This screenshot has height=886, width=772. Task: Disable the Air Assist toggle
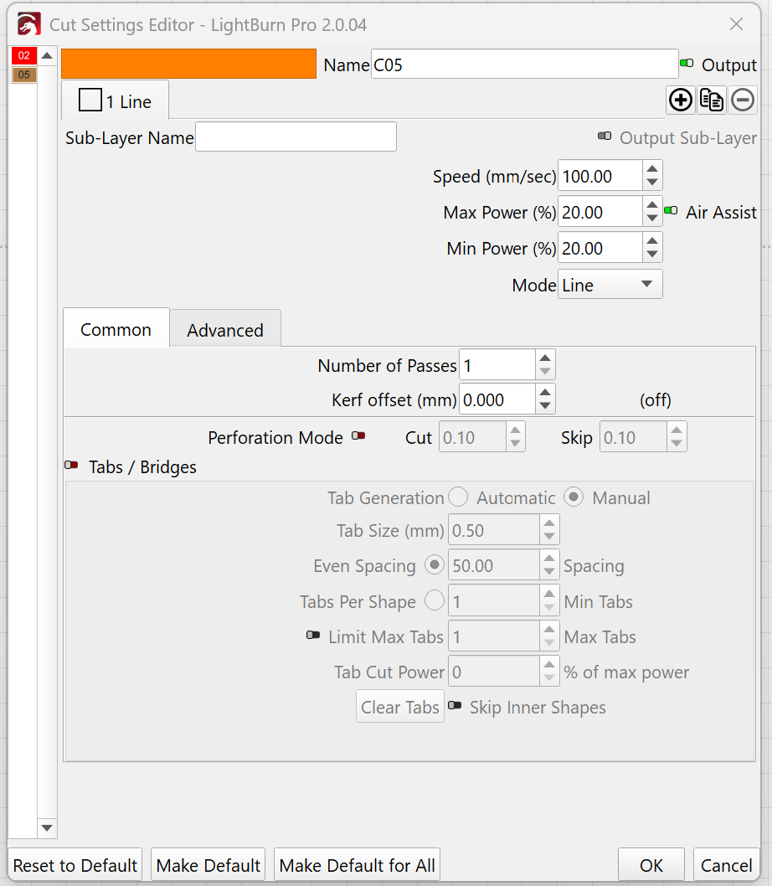coord(671,211)
